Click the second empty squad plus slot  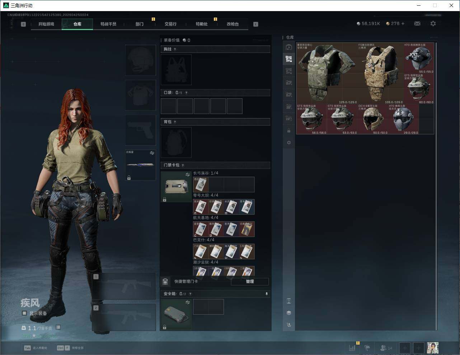(418, 347)
